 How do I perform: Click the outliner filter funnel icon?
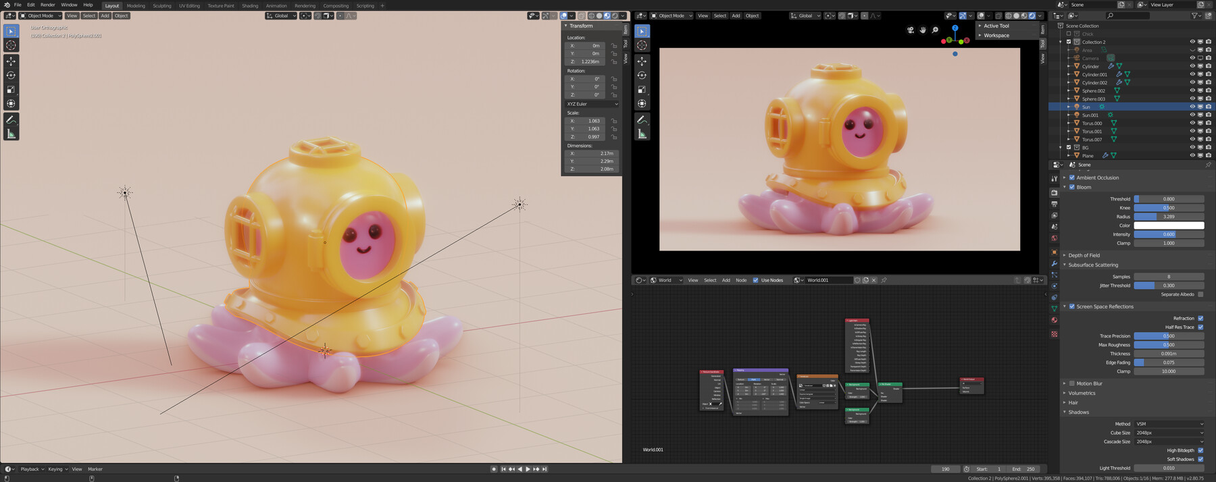1194,16
